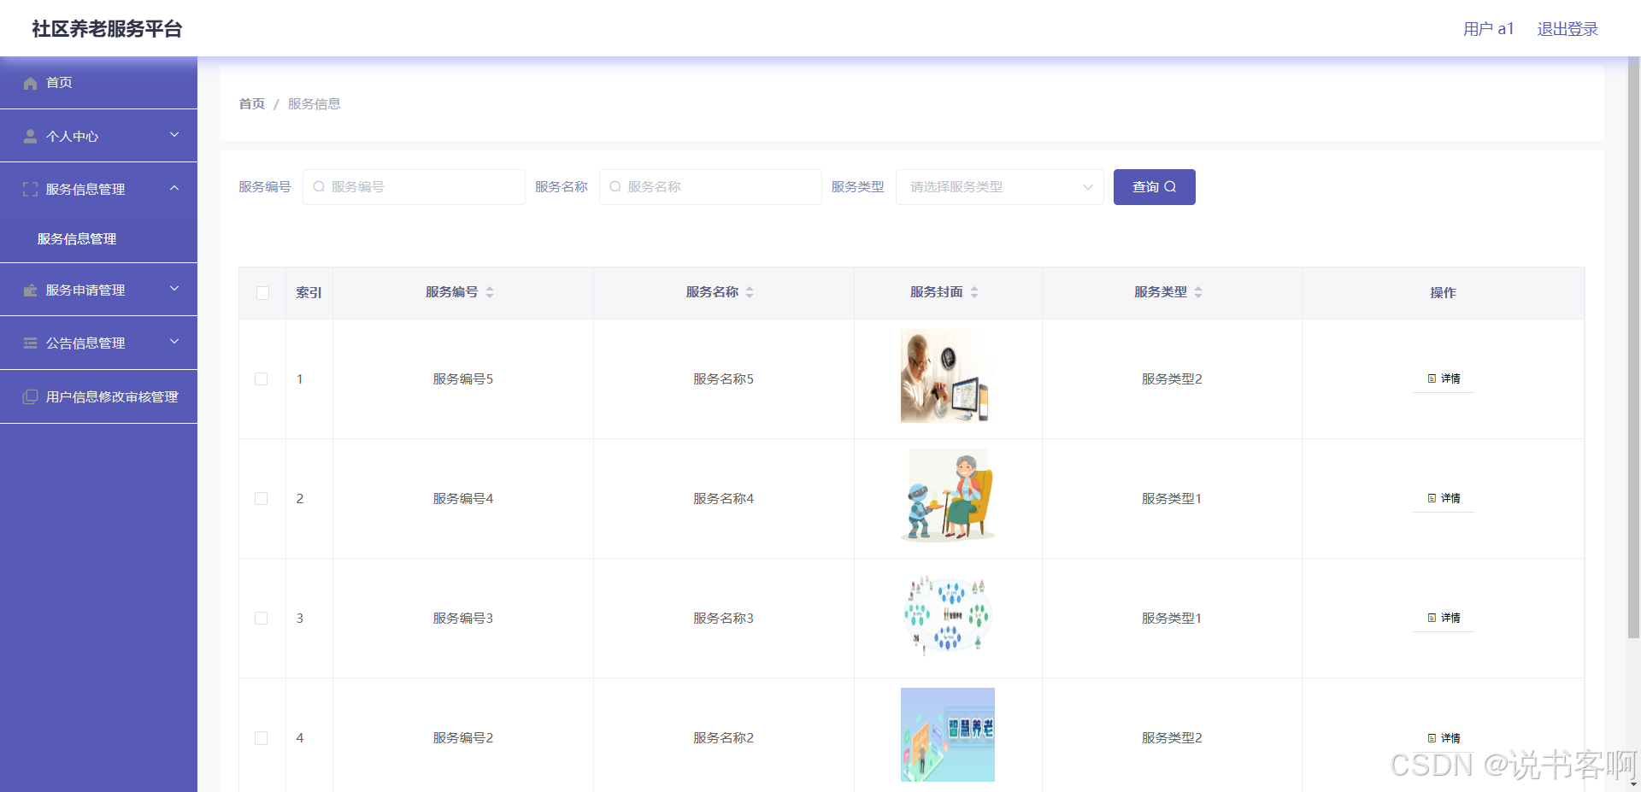Click the detail icon beside first 详情 link
1641x792 pixels.
point(1432,378)
